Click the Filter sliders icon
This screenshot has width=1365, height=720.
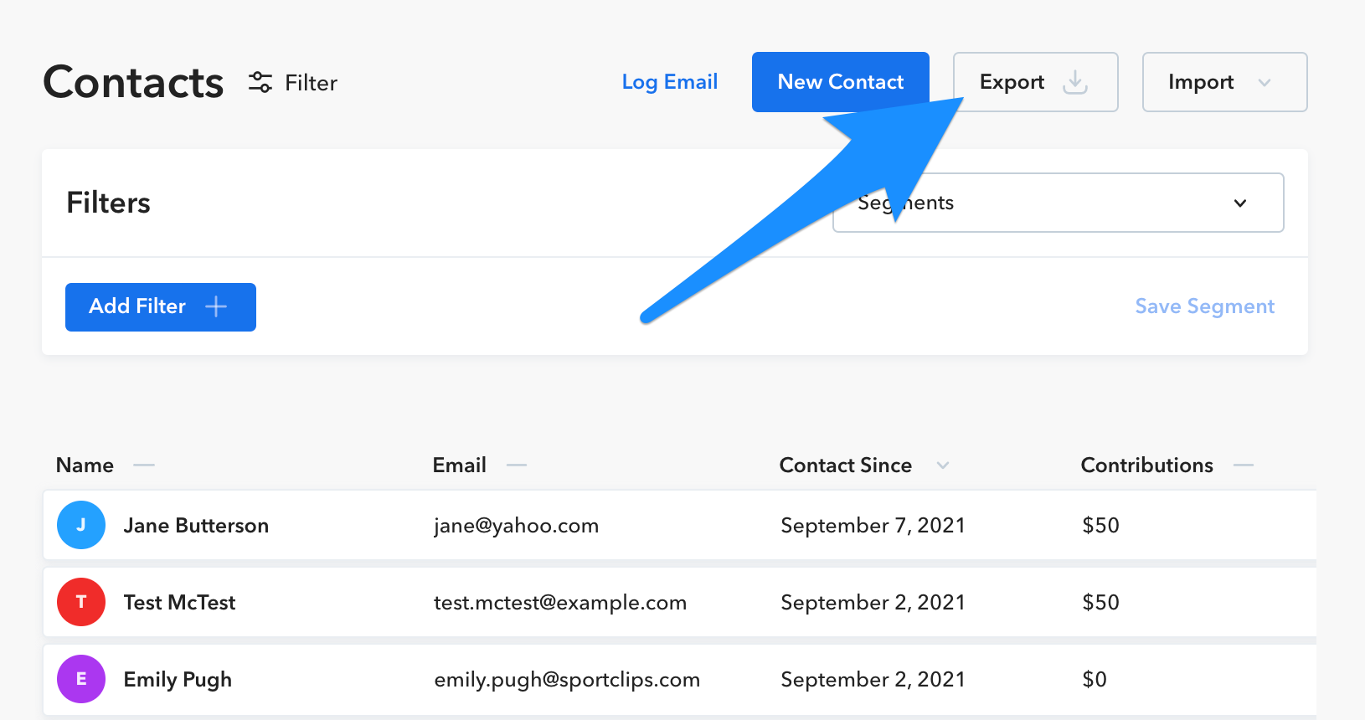(x=260, y=82)
